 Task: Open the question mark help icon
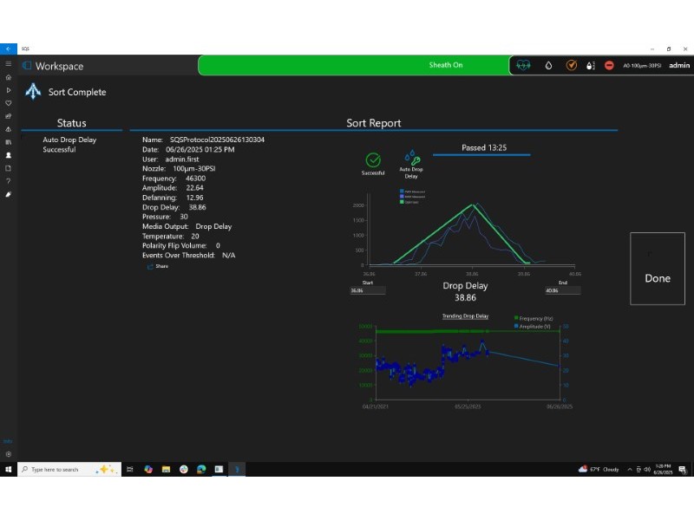[x=9, y=181]
